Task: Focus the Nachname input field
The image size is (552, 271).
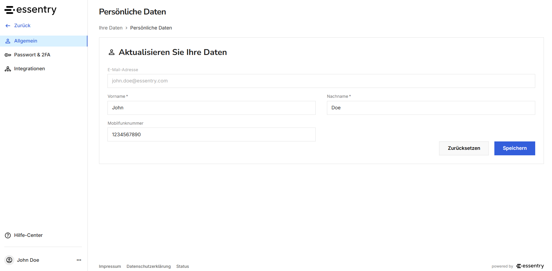Action: tap(431, 108)
